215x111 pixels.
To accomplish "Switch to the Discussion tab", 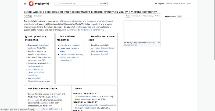I will pos(38,16).
